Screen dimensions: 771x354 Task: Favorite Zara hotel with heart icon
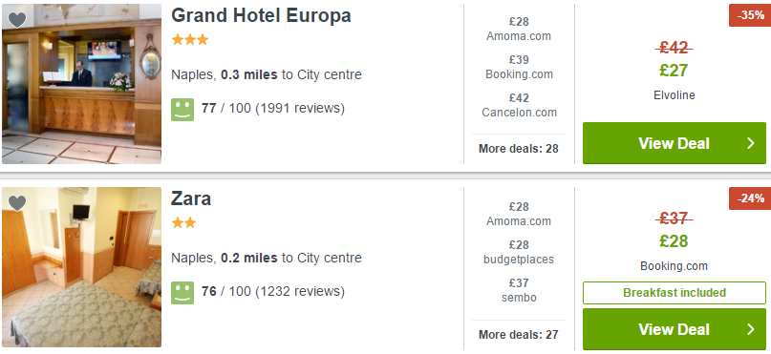(x=17, y=203)
